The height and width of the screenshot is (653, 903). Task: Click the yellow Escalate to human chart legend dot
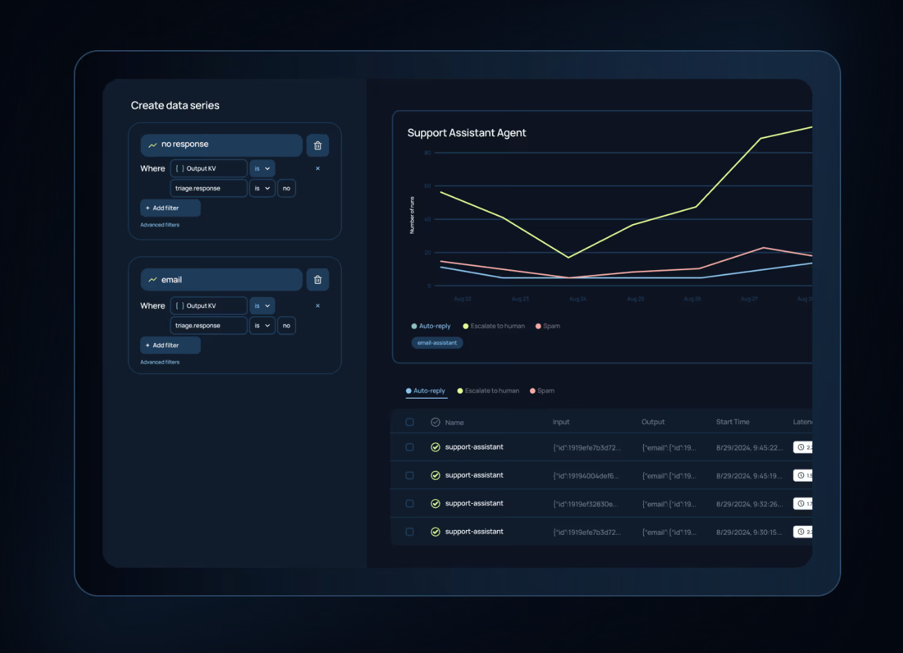pyautogui.click(x=466, y=326)
